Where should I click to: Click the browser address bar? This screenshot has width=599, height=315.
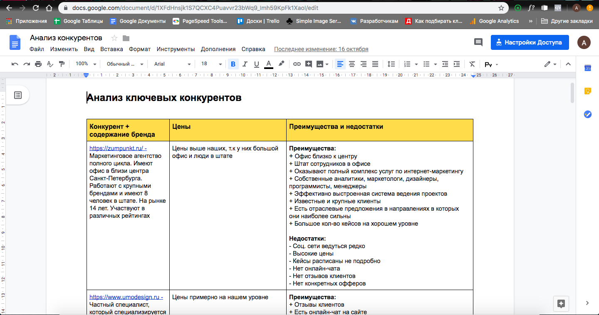tap(283, 8)
